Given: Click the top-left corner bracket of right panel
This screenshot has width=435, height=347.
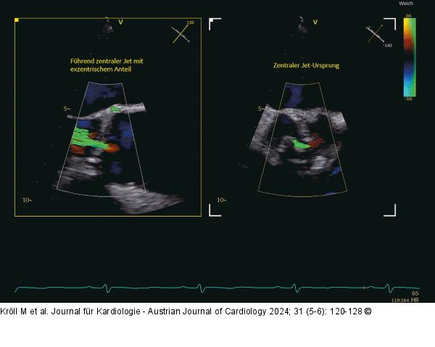Looking at the screenshot, I should [214, 24].
